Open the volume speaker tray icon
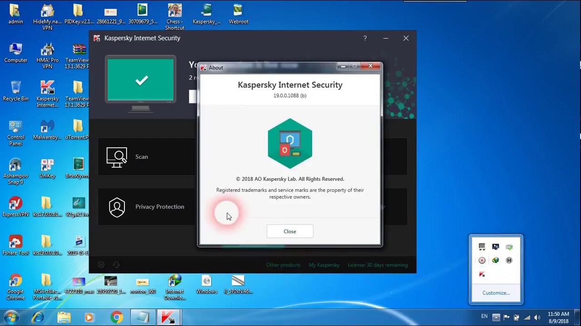581x326 pixels. tap(537, 317)
